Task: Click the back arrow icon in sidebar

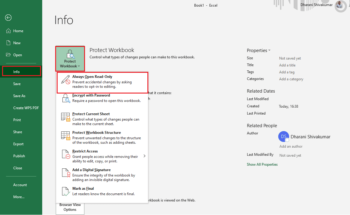Action: point(8,17)
